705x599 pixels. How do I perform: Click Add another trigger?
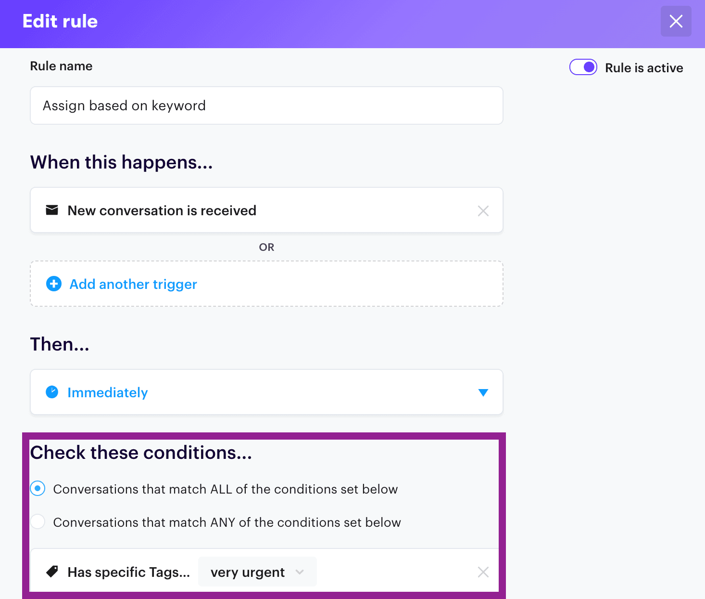point(133,284)
